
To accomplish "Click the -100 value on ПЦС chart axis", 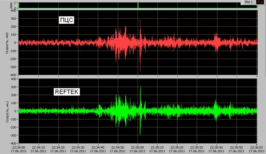I will tap(13, 51).
